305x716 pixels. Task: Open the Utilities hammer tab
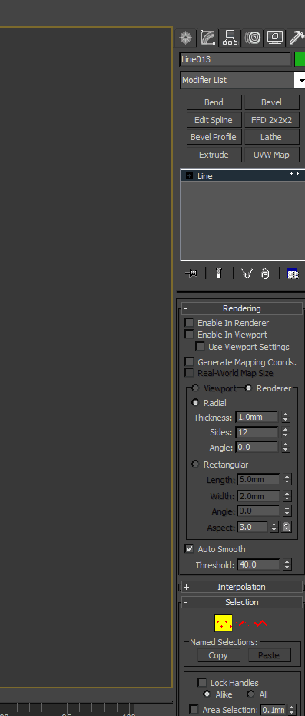pyautogui.click(x=297, y=38)
